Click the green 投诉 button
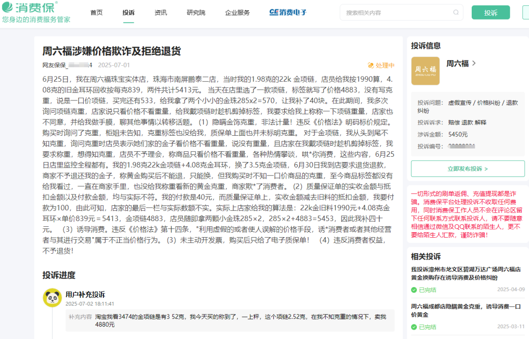Image resolution: width=529 pixels, height=339 pixels. 490,12
